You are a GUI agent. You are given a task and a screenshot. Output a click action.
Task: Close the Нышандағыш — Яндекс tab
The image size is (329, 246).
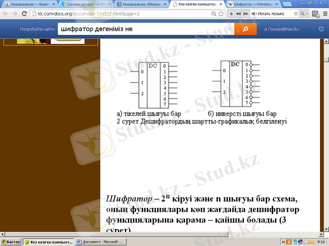(53, 4)
